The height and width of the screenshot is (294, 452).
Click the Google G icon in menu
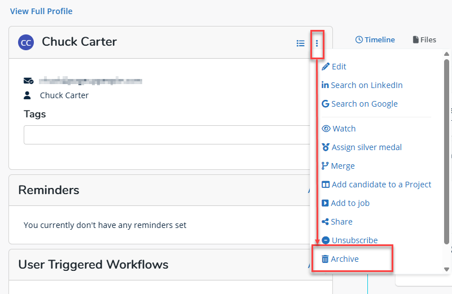click(325, 104)
